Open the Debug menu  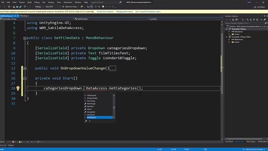[37, 3]
